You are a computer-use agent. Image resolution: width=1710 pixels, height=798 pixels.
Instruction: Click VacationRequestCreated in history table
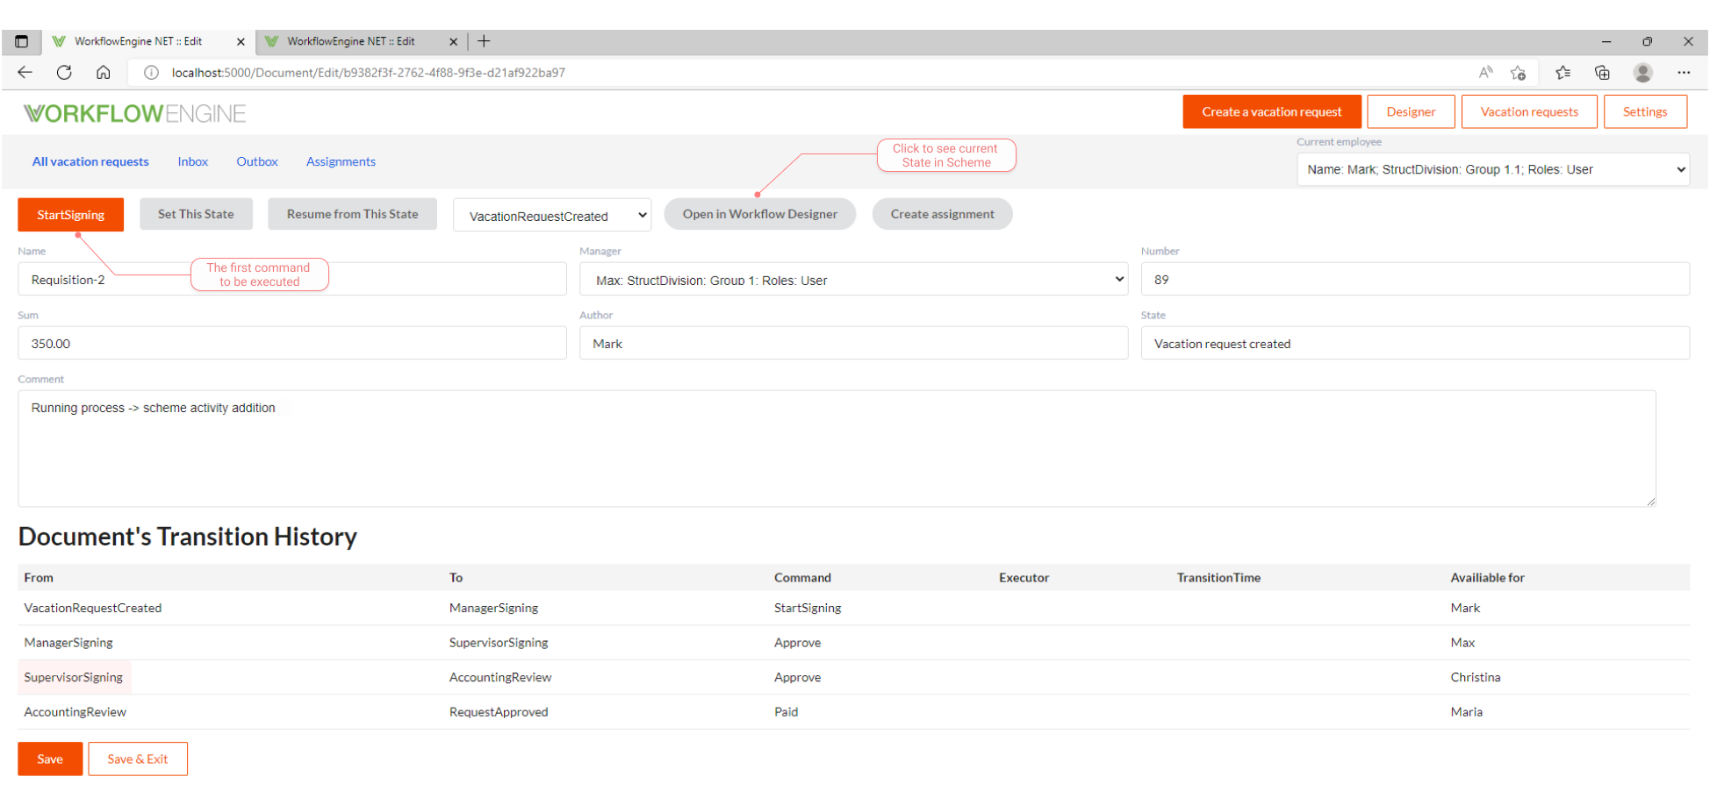point(93,608)
